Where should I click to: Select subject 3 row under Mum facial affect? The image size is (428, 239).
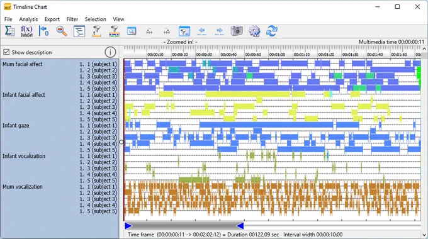98,76
